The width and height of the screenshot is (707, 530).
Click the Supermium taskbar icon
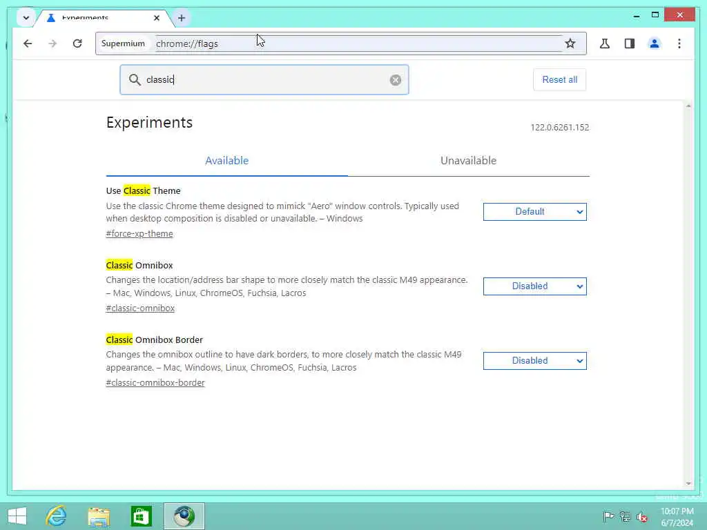pyautogui.click(x=184, y=516)
